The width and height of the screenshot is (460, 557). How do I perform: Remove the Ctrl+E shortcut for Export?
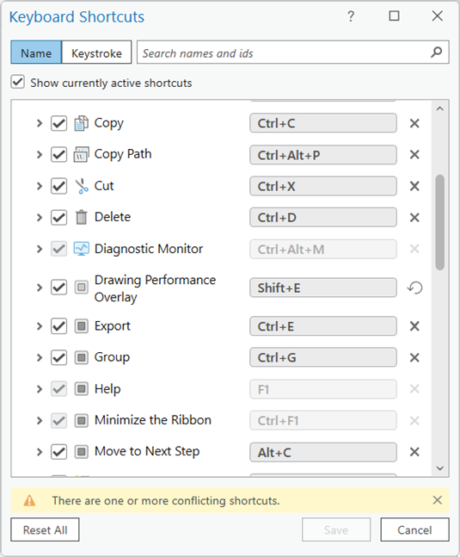click(x=414, y=326)
